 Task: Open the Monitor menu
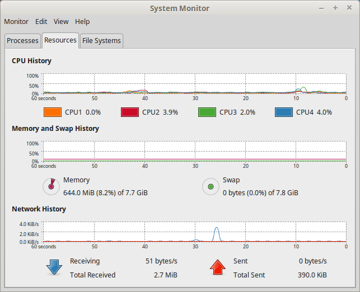(x=16, y=22)
